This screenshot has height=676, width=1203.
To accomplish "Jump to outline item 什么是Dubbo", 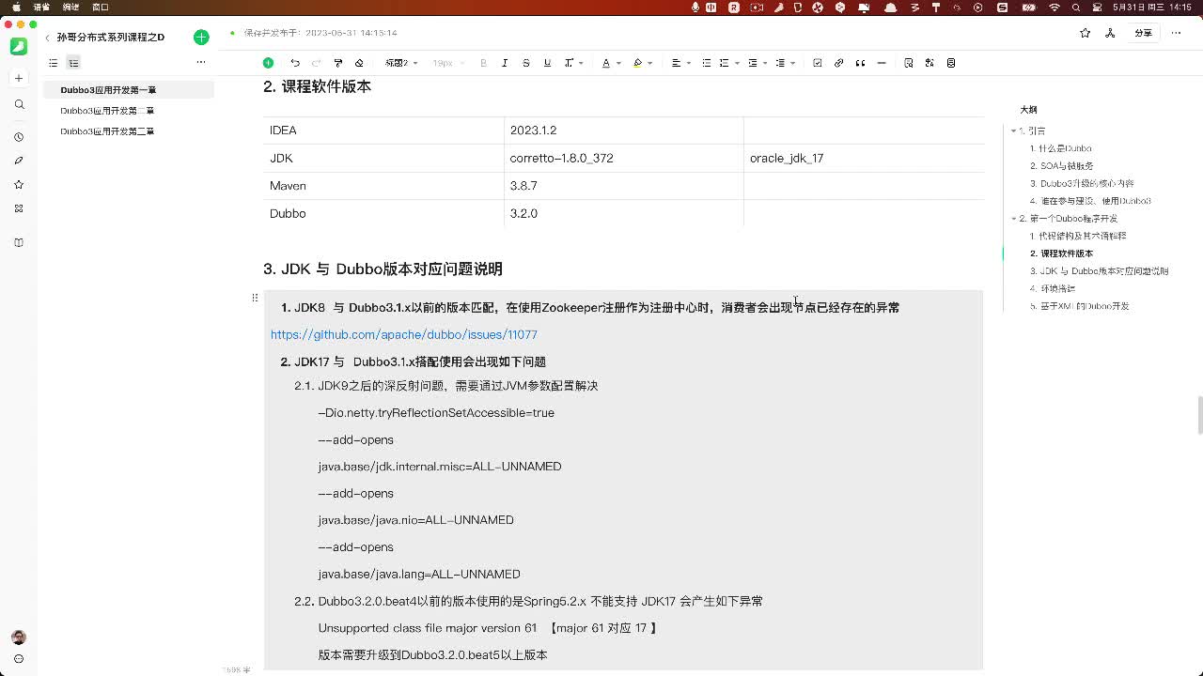I will coord(1060,148).
